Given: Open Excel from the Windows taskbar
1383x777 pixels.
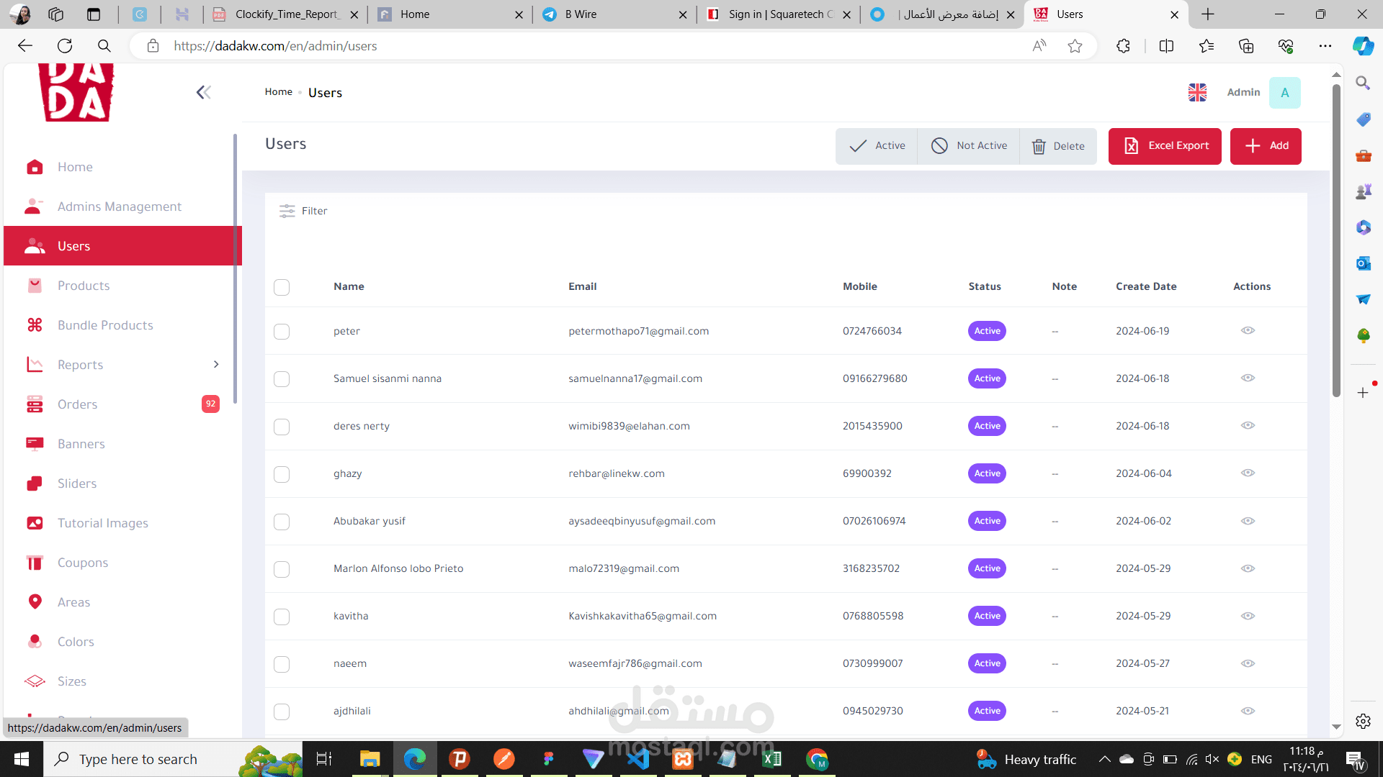Looking at the screenshot, I should (771, 759).
